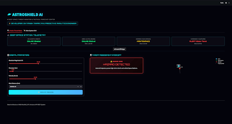Toggle the Trajectory Path legend entry
The width and height of the screenshot is (232, 124).
tap(220, 64)
